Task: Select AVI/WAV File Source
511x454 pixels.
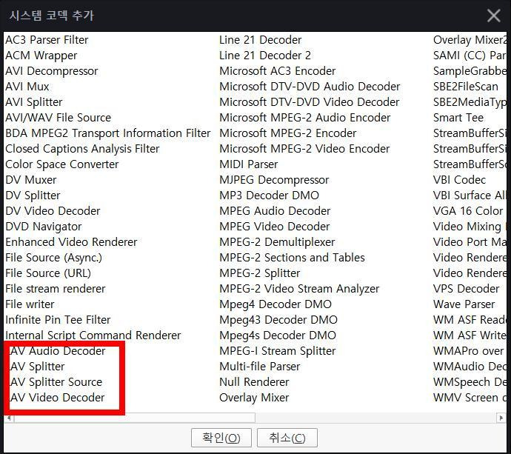Action: tap(58, 118)
